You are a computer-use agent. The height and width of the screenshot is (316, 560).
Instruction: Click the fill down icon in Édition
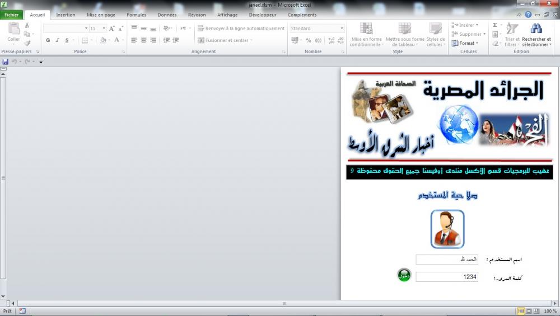[495, 34]
